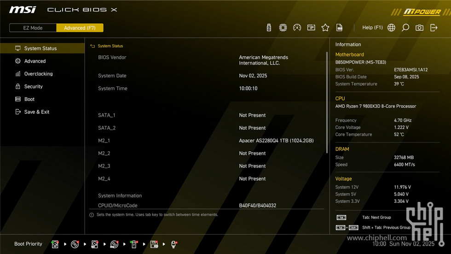The width and height of the screenshot is (451, 254).
Task: Open the Security menu
Action: tap(33, 87)
